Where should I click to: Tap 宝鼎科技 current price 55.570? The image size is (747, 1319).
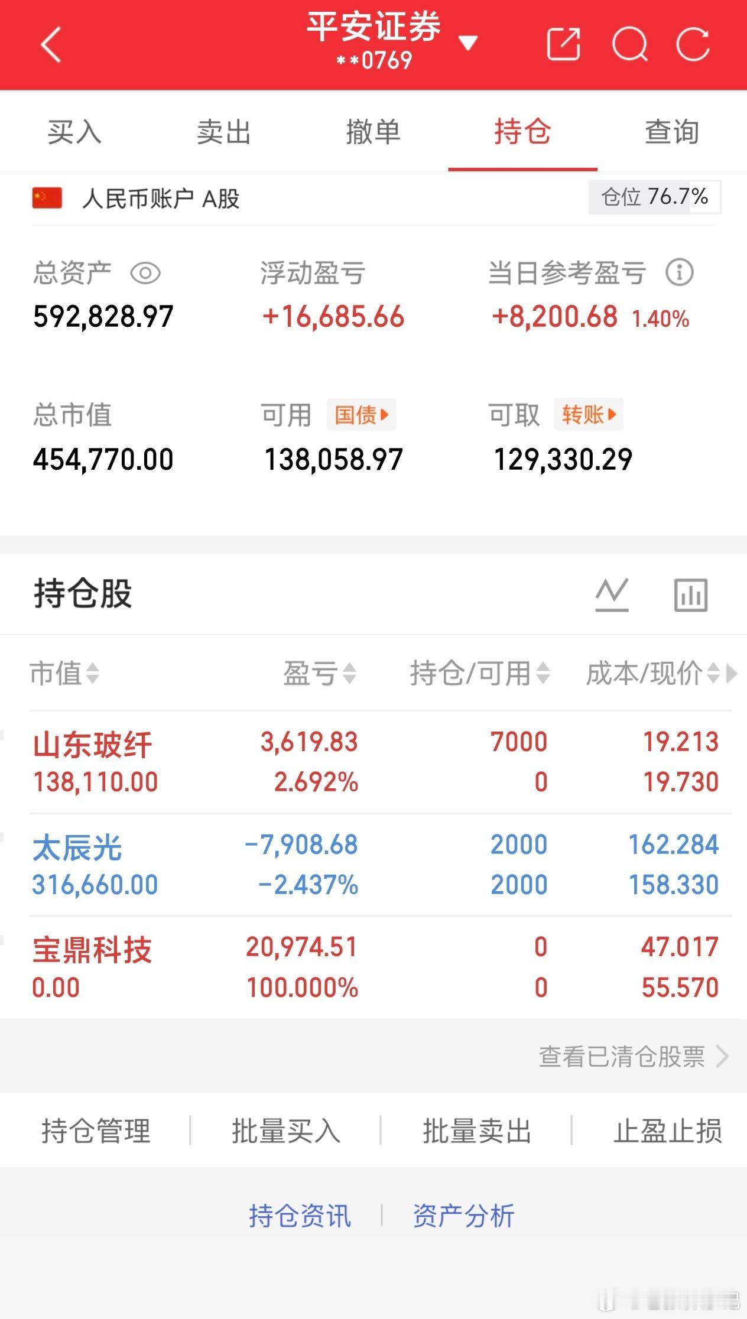point(680,987)
